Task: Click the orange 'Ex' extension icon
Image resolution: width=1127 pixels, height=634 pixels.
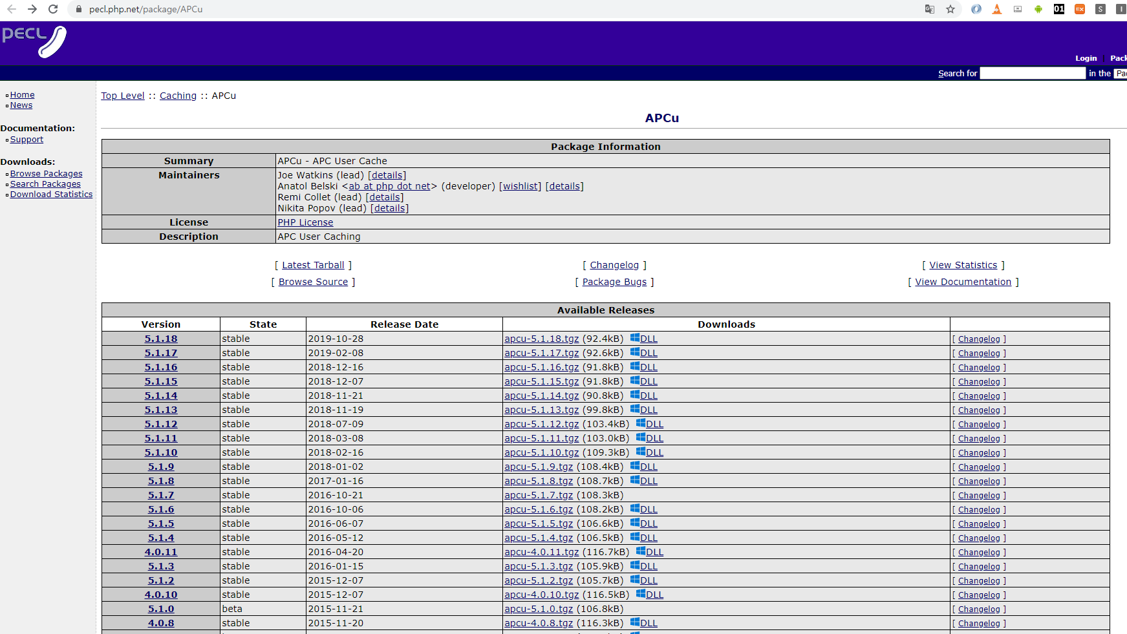Action: pos(1080,9)
